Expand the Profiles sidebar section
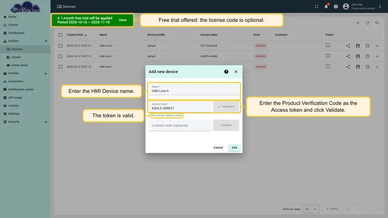 coord(46,74)
